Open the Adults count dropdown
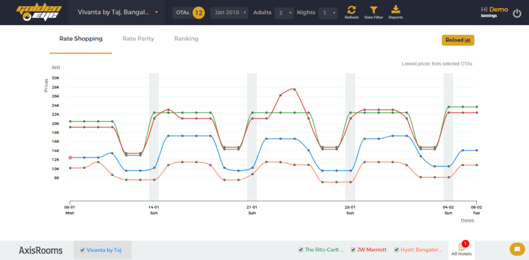Viewport: 529px width, 260px height. 284,13
